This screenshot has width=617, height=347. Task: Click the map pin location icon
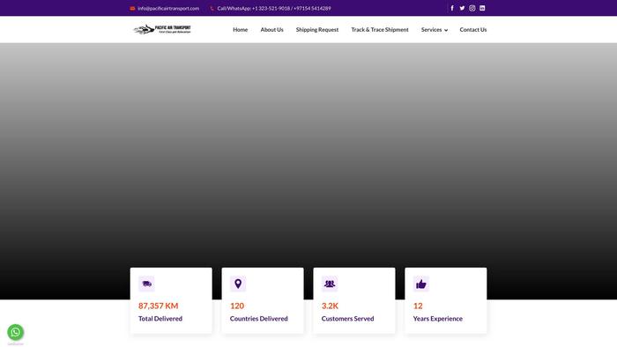click(238, 284)
